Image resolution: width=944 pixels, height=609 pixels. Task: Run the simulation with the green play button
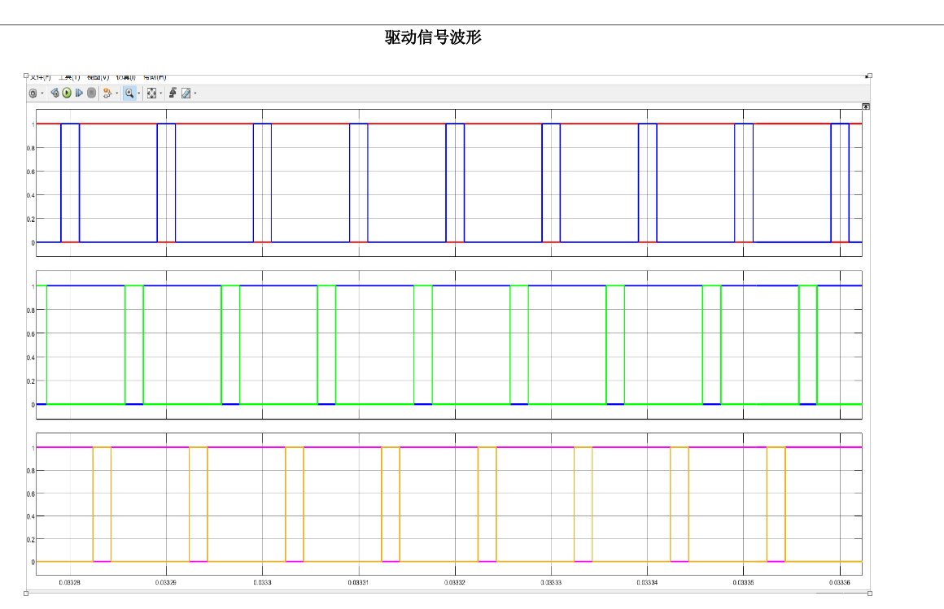tap(67, 94)
